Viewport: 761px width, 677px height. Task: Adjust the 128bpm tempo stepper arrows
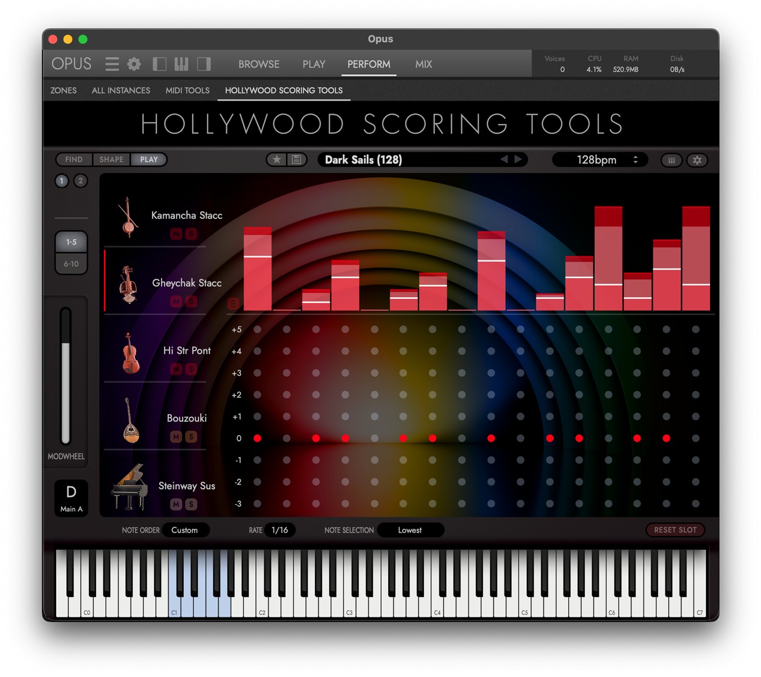(x=636, y=160)
